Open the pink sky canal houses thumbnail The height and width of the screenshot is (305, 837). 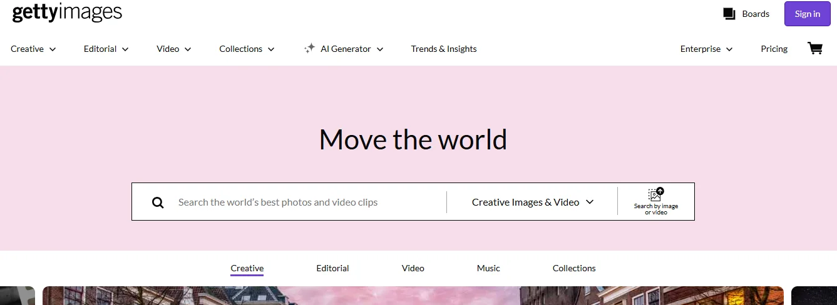coord(413,296)
